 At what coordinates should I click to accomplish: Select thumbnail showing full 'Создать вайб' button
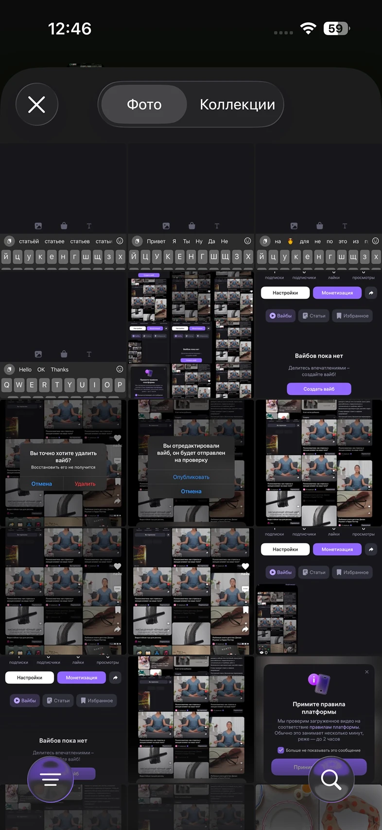coord(319,335)
